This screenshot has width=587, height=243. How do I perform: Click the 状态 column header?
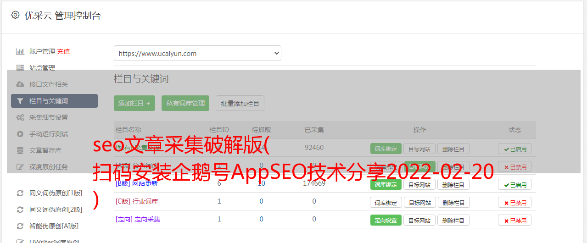515,130
